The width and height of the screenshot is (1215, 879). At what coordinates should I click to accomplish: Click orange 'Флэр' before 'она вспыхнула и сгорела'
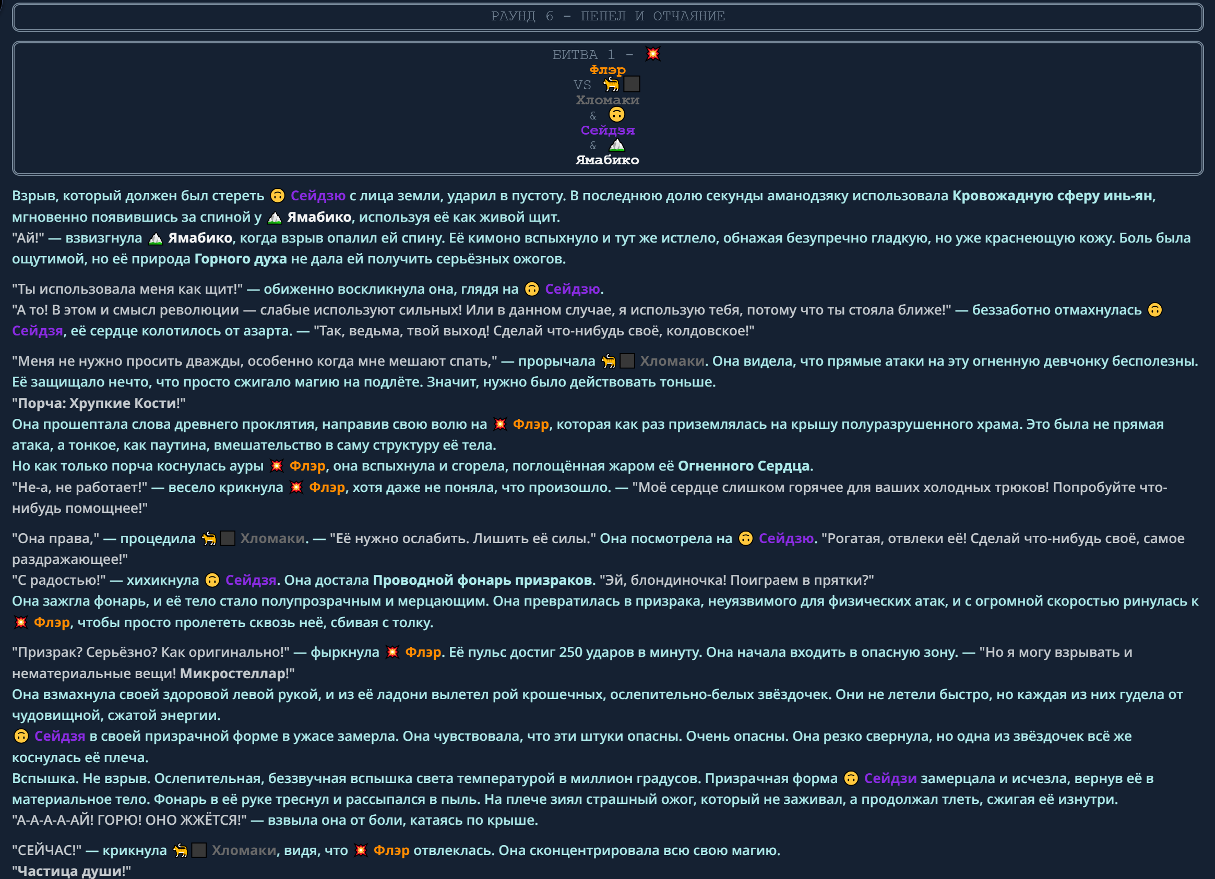pos(307,466)
